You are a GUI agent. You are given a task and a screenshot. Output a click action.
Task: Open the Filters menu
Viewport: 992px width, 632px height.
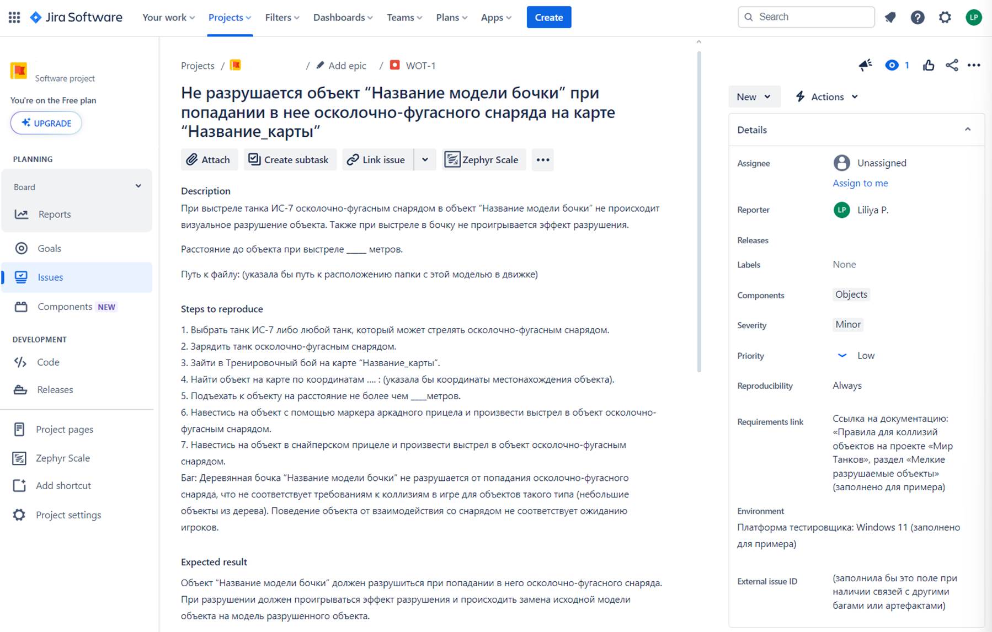(282, 17)
